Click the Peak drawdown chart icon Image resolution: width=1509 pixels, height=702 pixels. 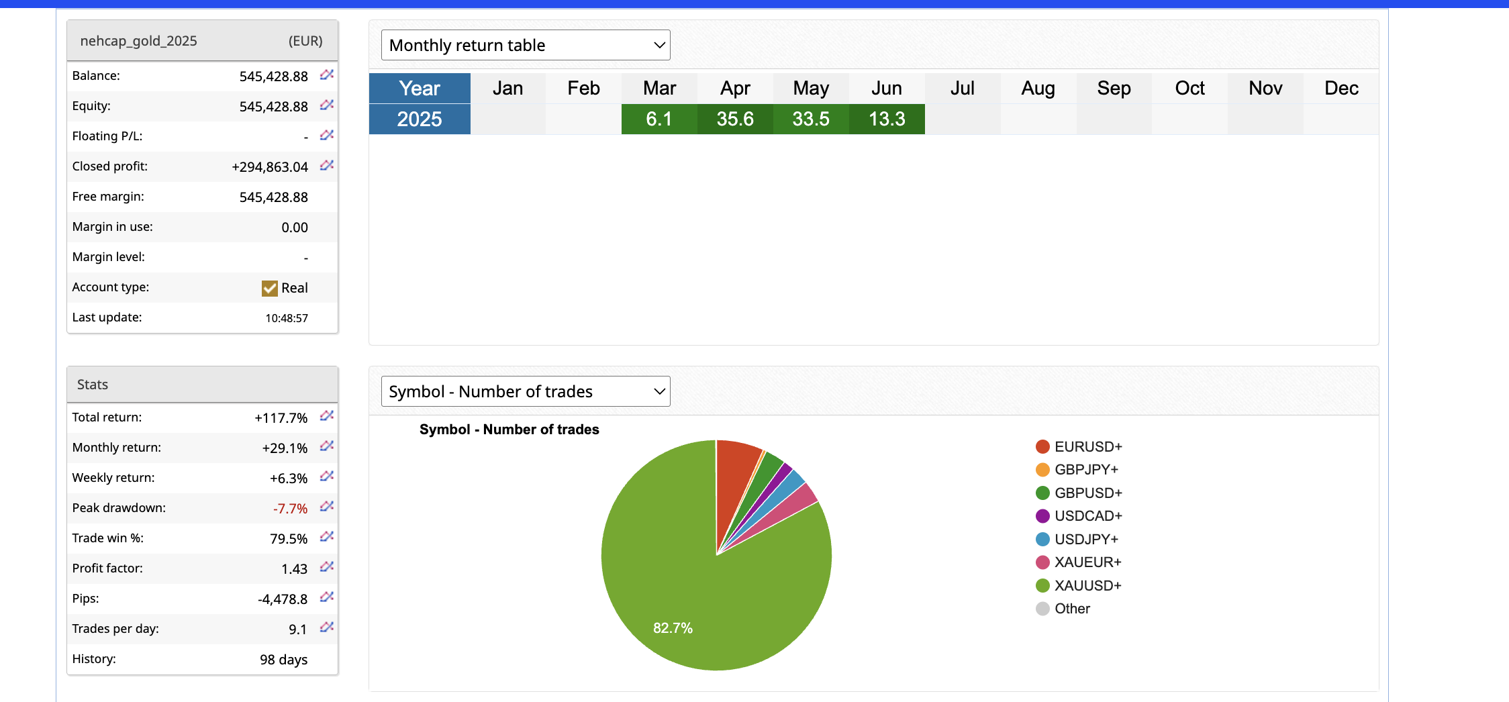click(x=327, y=507)
